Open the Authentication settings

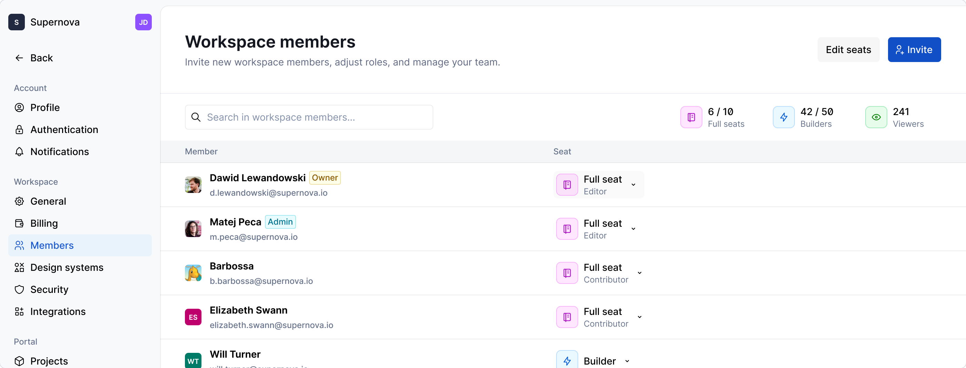coord(64,130)
